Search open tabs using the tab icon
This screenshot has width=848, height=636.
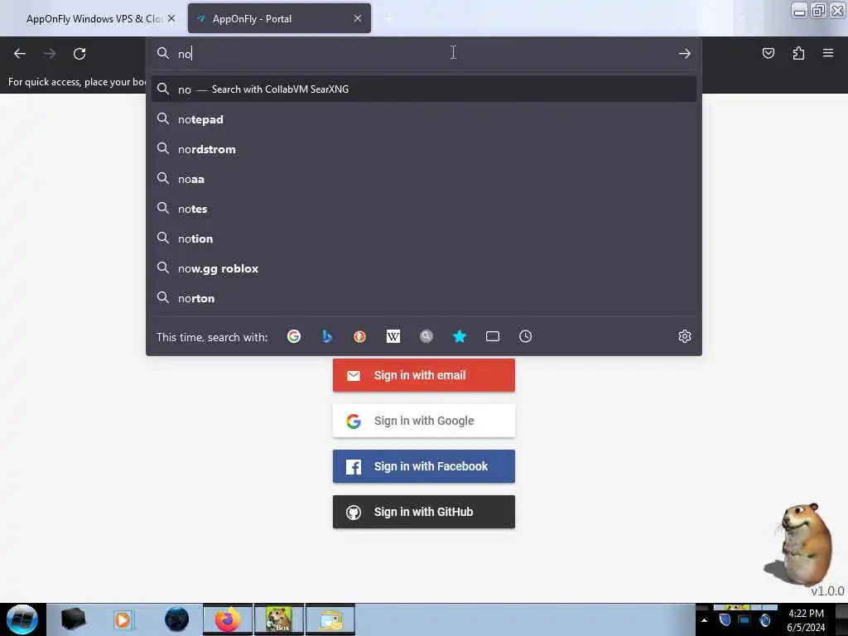click(x=493, y=336)
